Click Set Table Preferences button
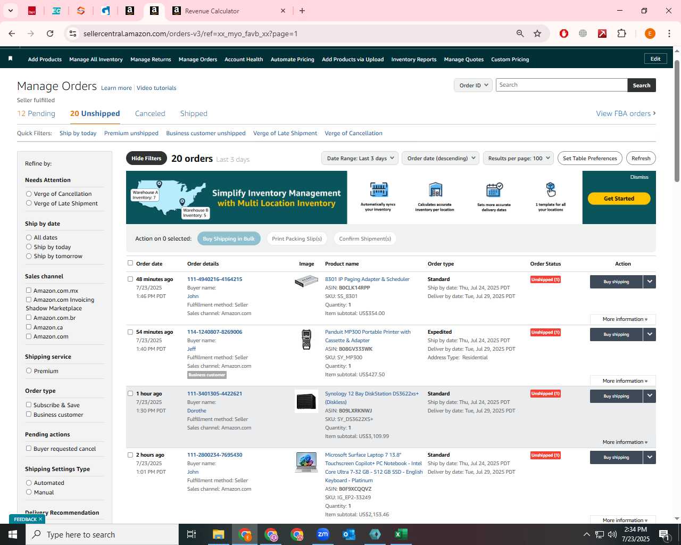This screenshot has height=545, width=681. 590,158
